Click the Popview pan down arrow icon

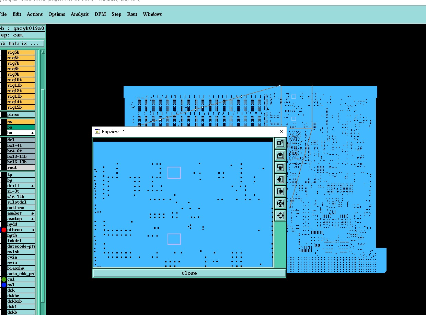click(280, 167)
